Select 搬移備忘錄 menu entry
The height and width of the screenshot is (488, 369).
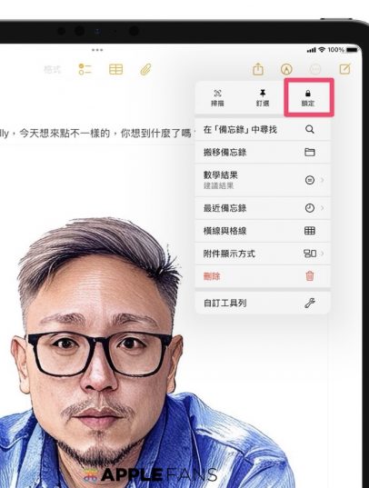point(262,152)
